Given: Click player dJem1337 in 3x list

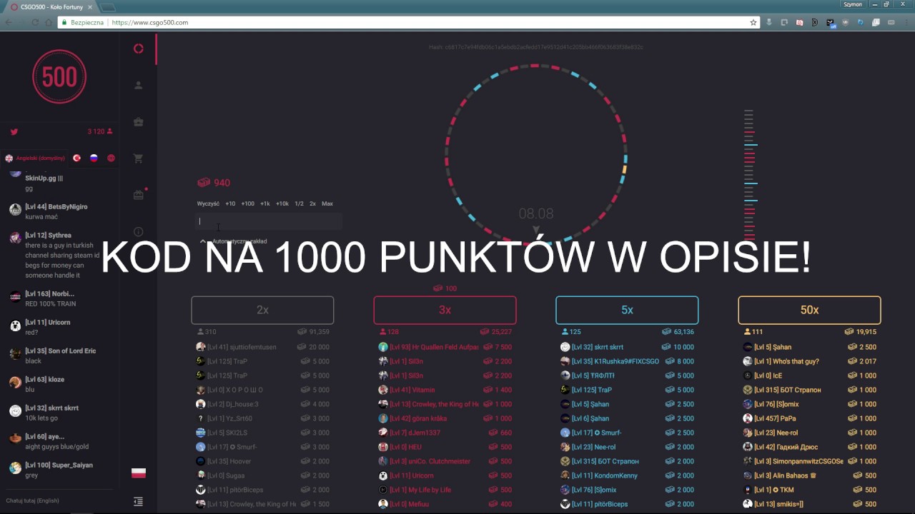Looking at the screenshot, I should (x=415, y=433).
